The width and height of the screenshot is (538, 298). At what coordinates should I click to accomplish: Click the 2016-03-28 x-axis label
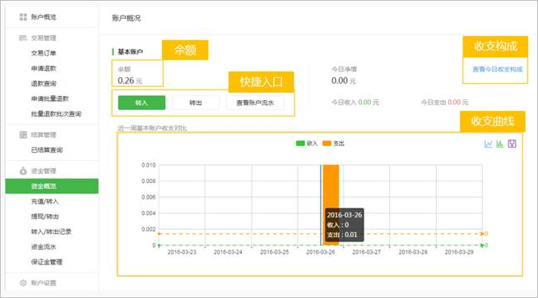click(413, 252)
